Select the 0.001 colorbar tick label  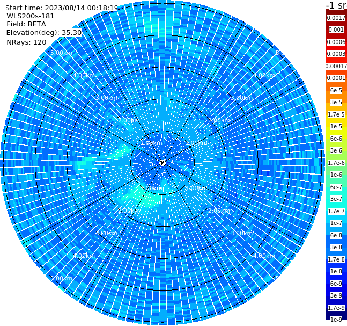point(336,30)
